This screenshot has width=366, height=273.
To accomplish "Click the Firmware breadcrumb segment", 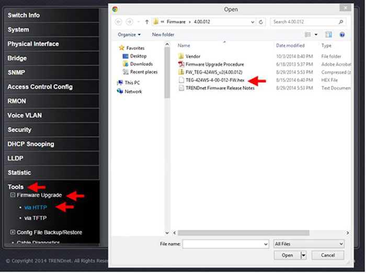I will point(176,22).
